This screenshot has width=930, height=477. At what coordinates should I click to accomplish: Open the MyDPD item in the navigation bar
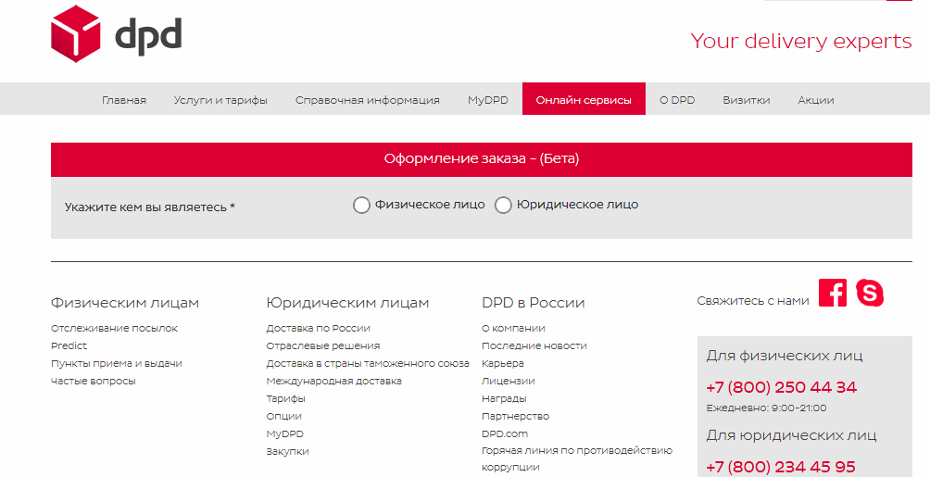point(488,100)
